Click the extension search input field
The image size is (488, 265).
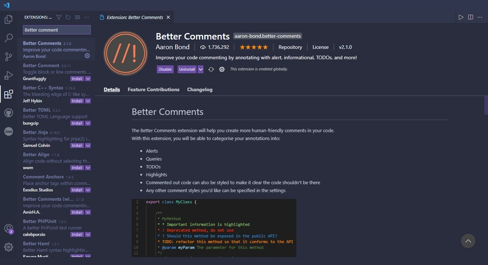click(57, 30)
